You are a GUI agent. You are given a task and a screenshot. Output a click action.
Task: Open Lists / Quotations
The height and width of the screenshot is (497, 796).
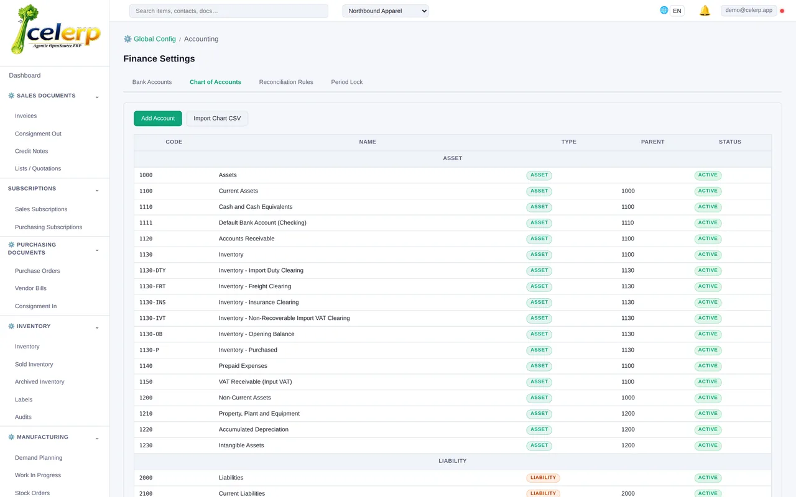coord(38,168)
